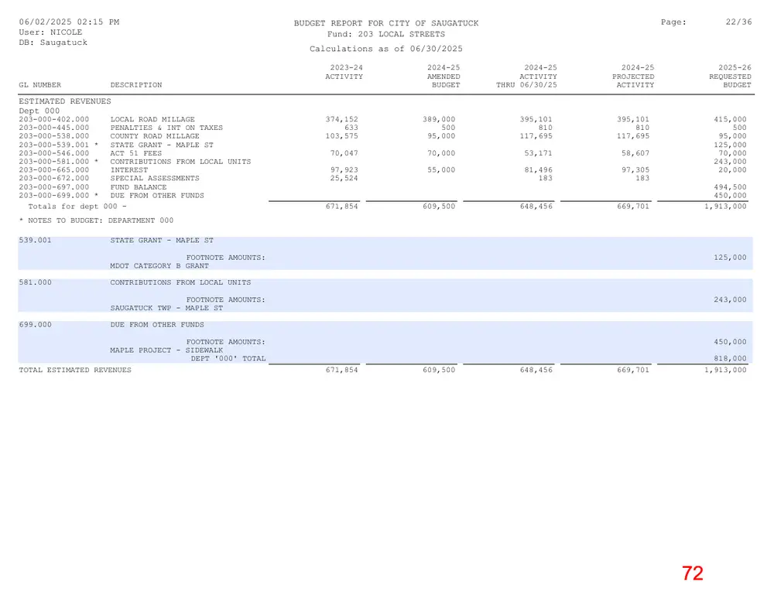Select the "SPECIAL ASSESSMENTS" description
The image size is (774, 598).
pos(155,178)
